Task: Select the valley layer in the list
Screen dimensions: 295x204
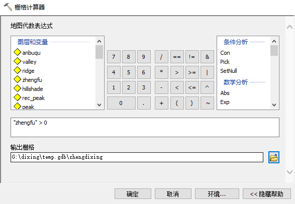Action: (29, 62)
